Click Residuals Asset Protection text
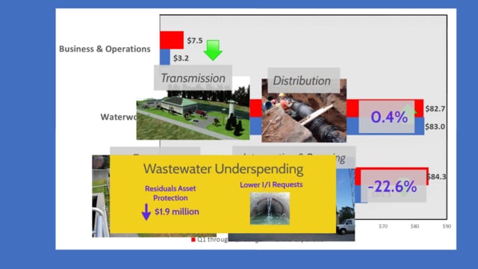478x269 pixels. click(x=170, y=193)
